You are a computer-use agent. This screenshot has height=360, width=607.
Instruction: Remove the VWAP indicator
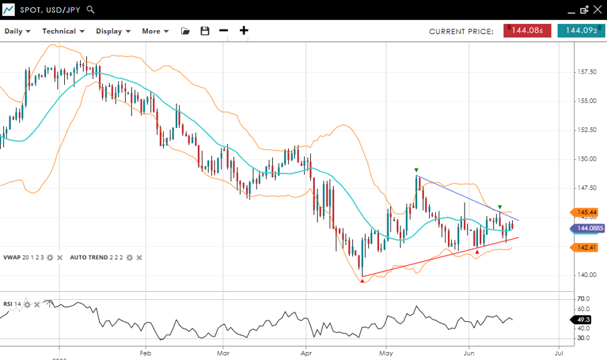coord(59,258)
